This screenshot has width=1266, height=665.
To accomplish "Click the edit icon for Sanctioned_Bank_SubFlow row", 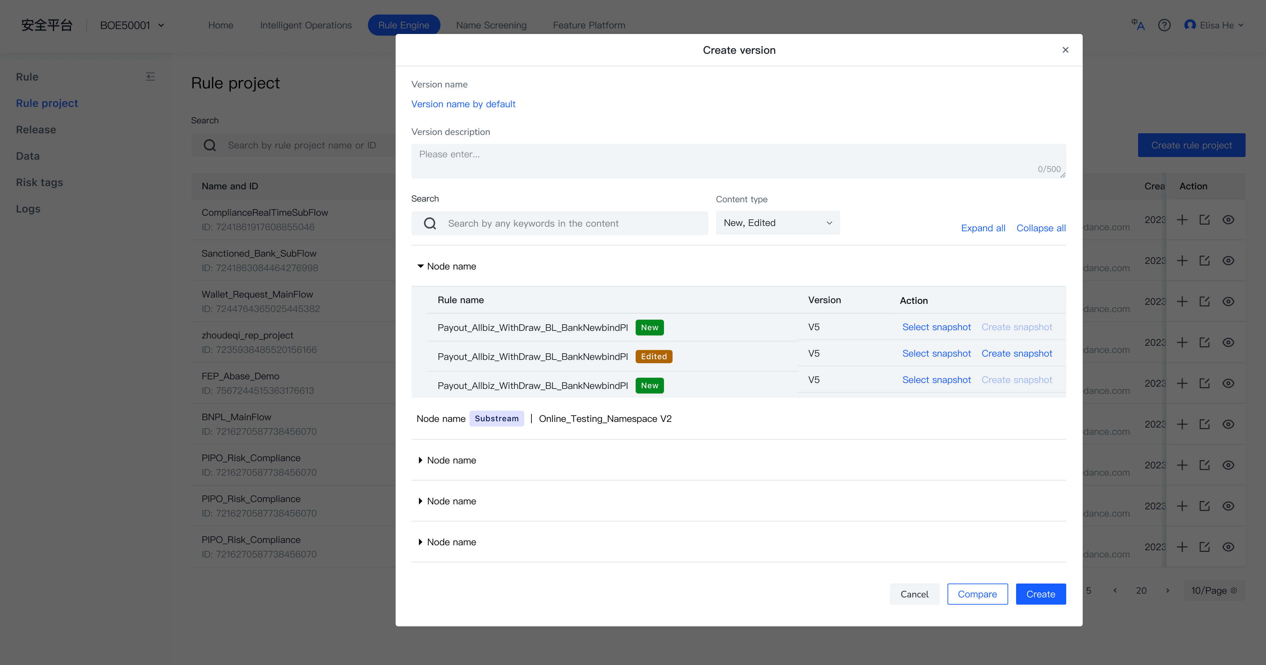I will (1205, 261).
